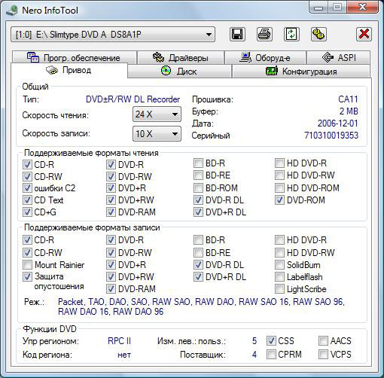
Task: Open the Прогр. обеспечение tab
Action: (74, 57)
